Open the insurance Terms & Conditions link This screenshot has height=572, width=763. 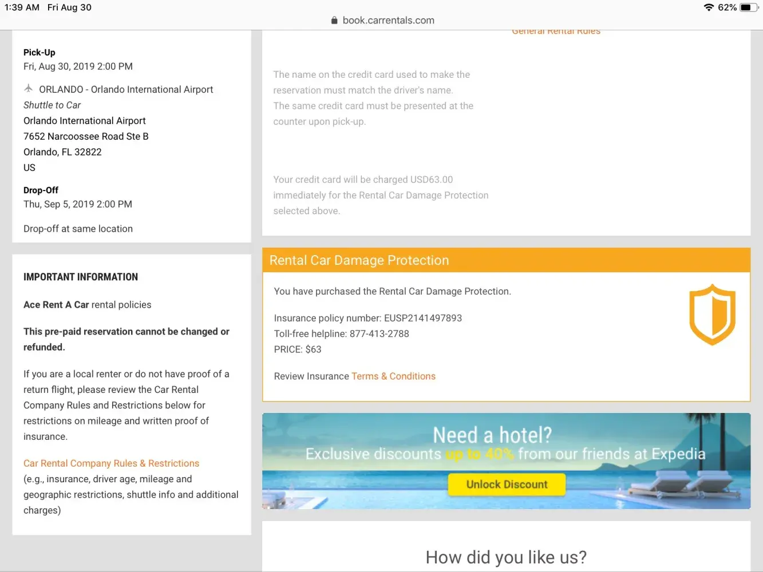393,376
